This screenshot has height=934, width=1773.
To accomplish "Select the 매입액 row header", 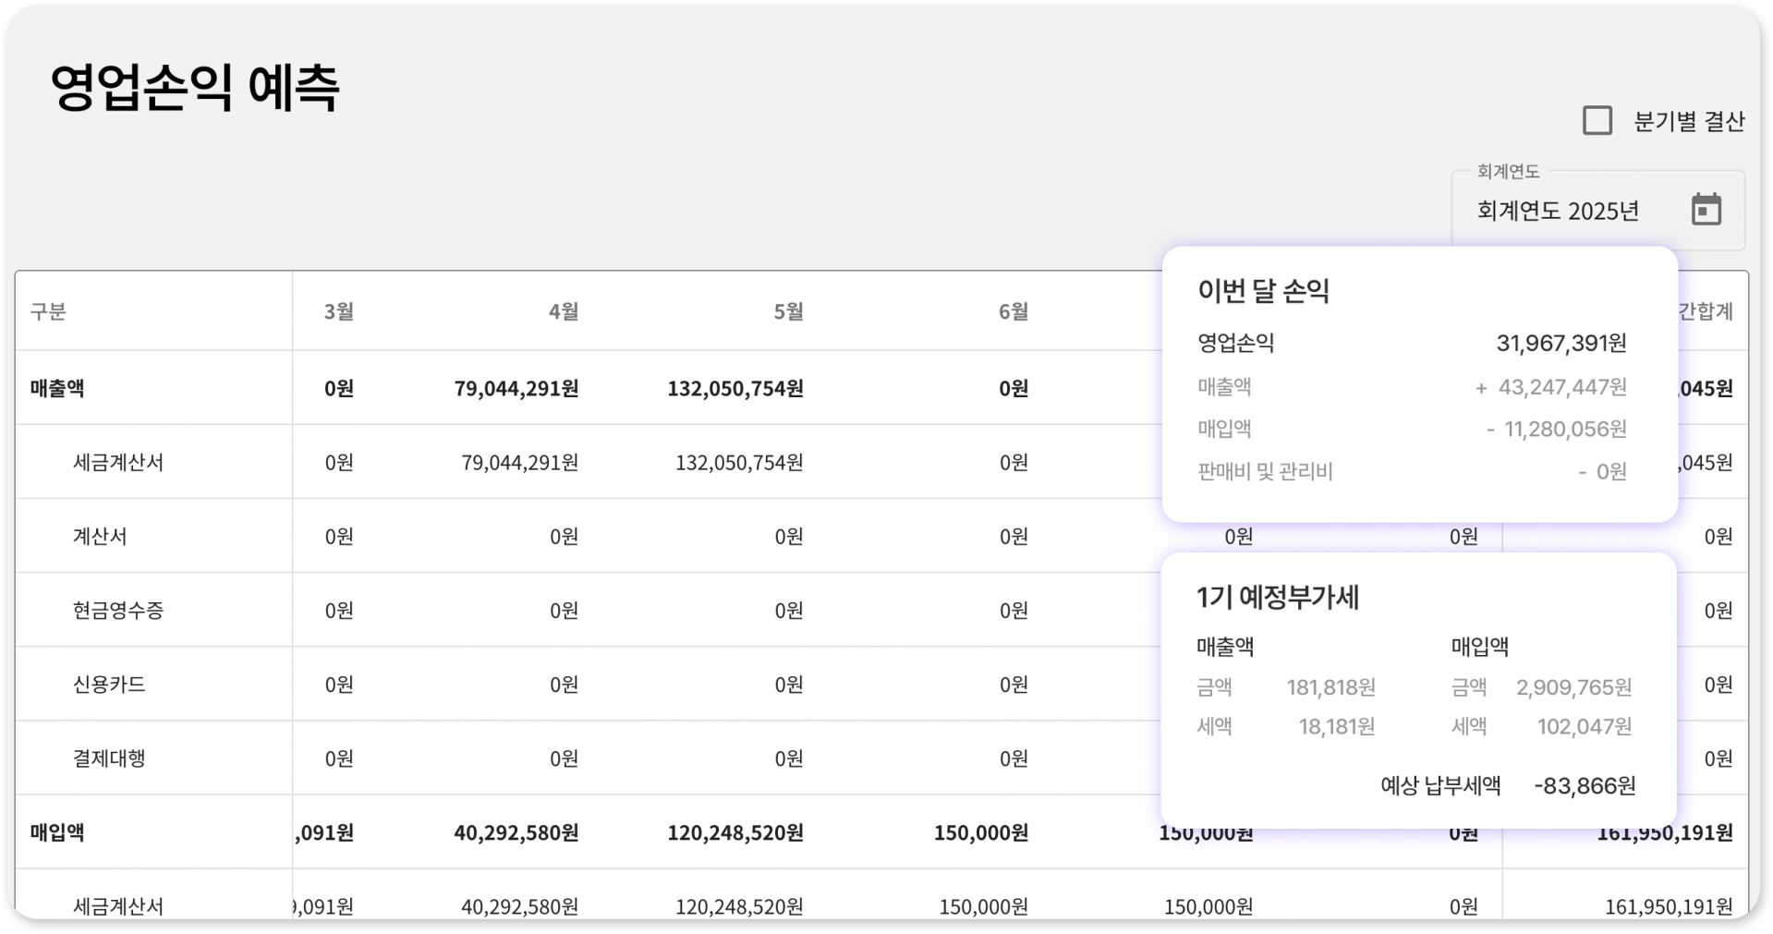I will pyautogui.click(x=57, y=832).
